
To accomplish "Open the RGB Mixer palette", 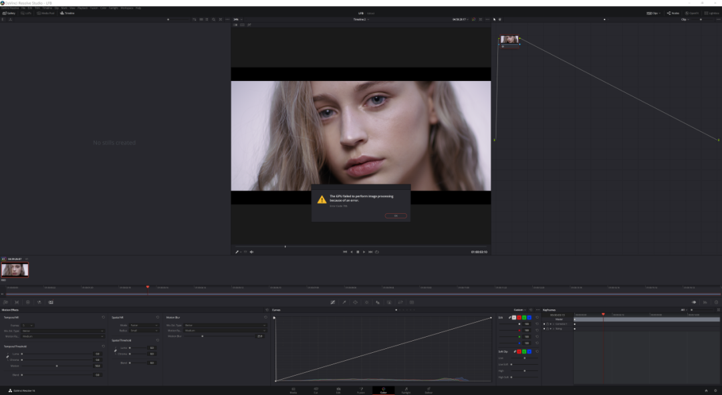I will (x=39, y=303).
